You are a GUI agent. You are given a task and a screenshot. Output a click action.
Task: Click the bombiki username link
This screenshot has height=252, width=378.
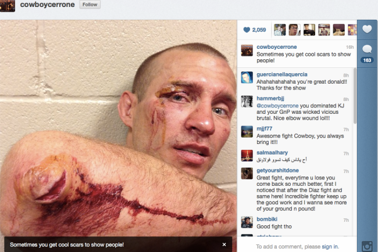pos(267,219)
